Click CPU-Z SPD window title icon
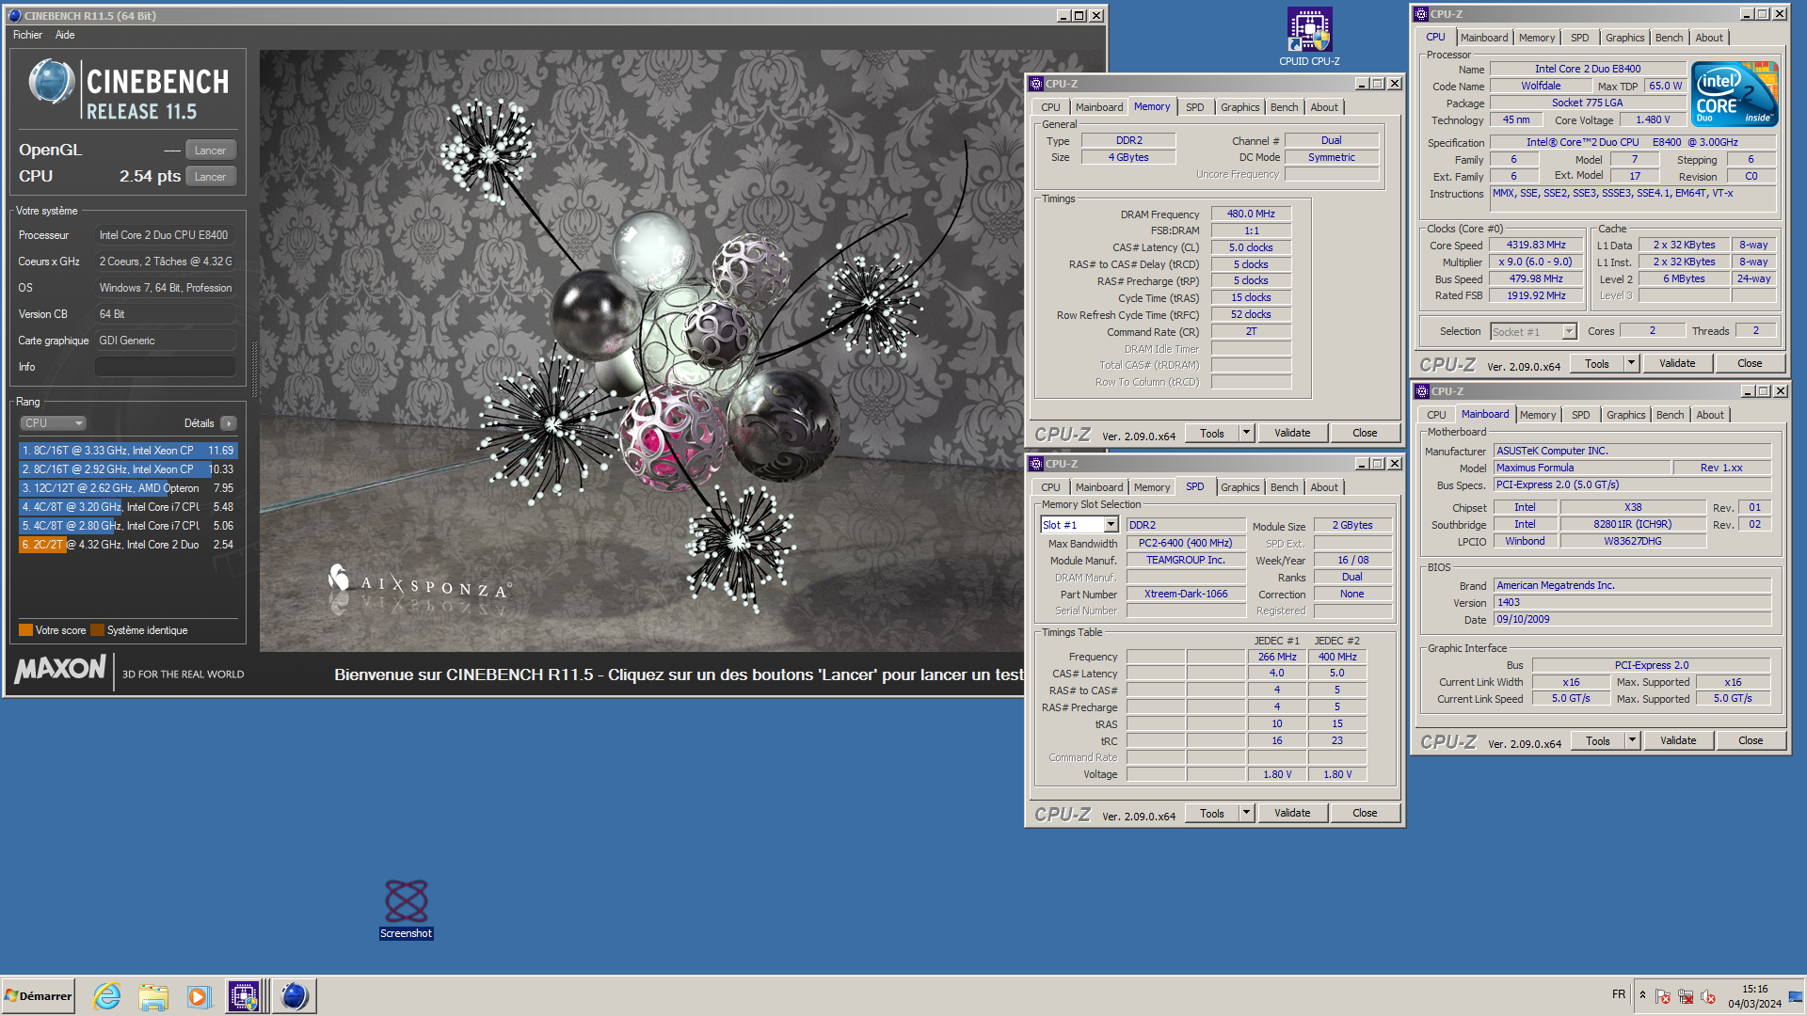Screen dimensions: 1807x1016 coord(1036,464)
